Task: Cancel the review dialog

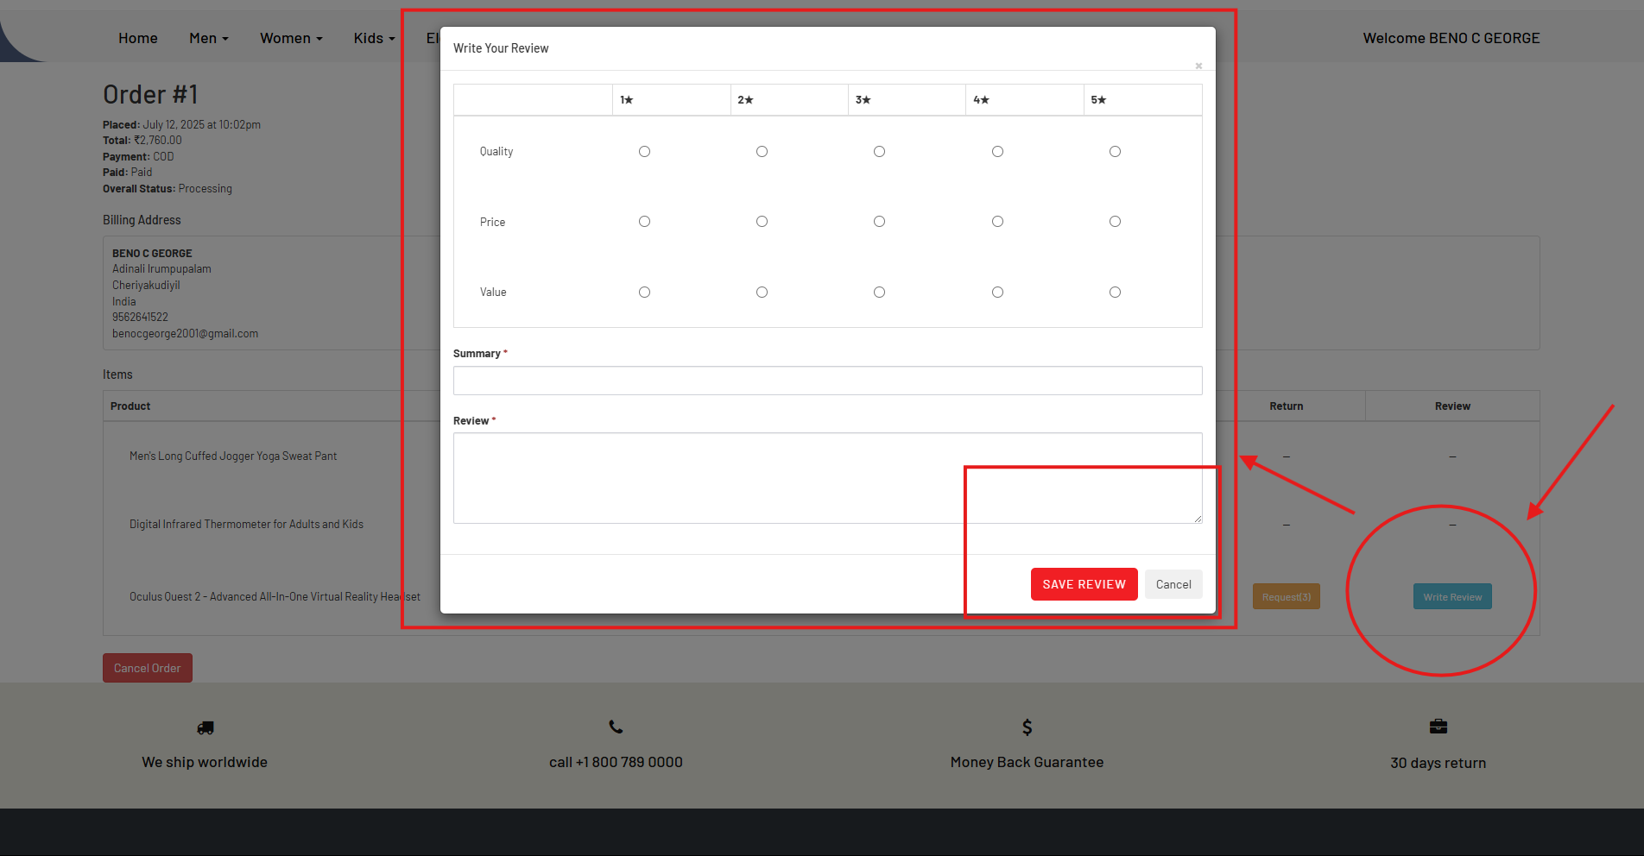Action: [x=1173, y=584]
